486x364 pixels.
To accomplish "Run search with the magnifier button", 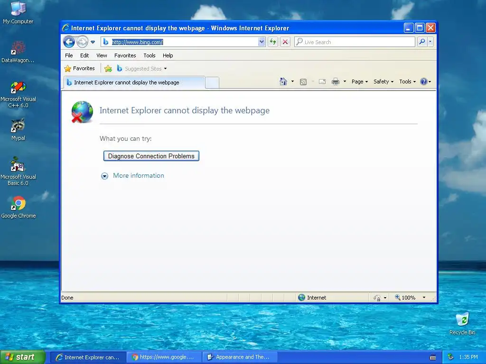I will [422, 42].
